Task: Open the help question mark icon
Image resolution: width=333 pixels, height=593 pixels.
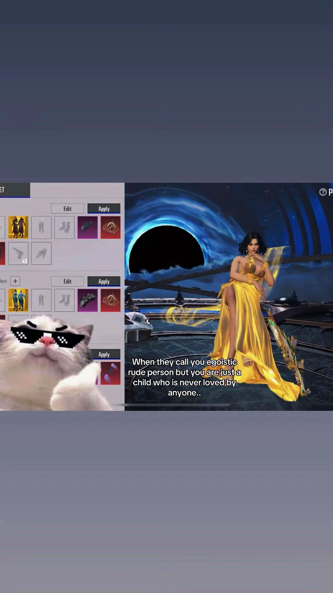Action: click(x=323, y=192)
